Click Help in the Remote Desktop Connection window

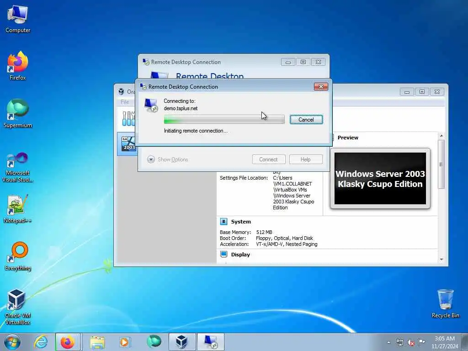pyautogui.click(x=306, y=160)
